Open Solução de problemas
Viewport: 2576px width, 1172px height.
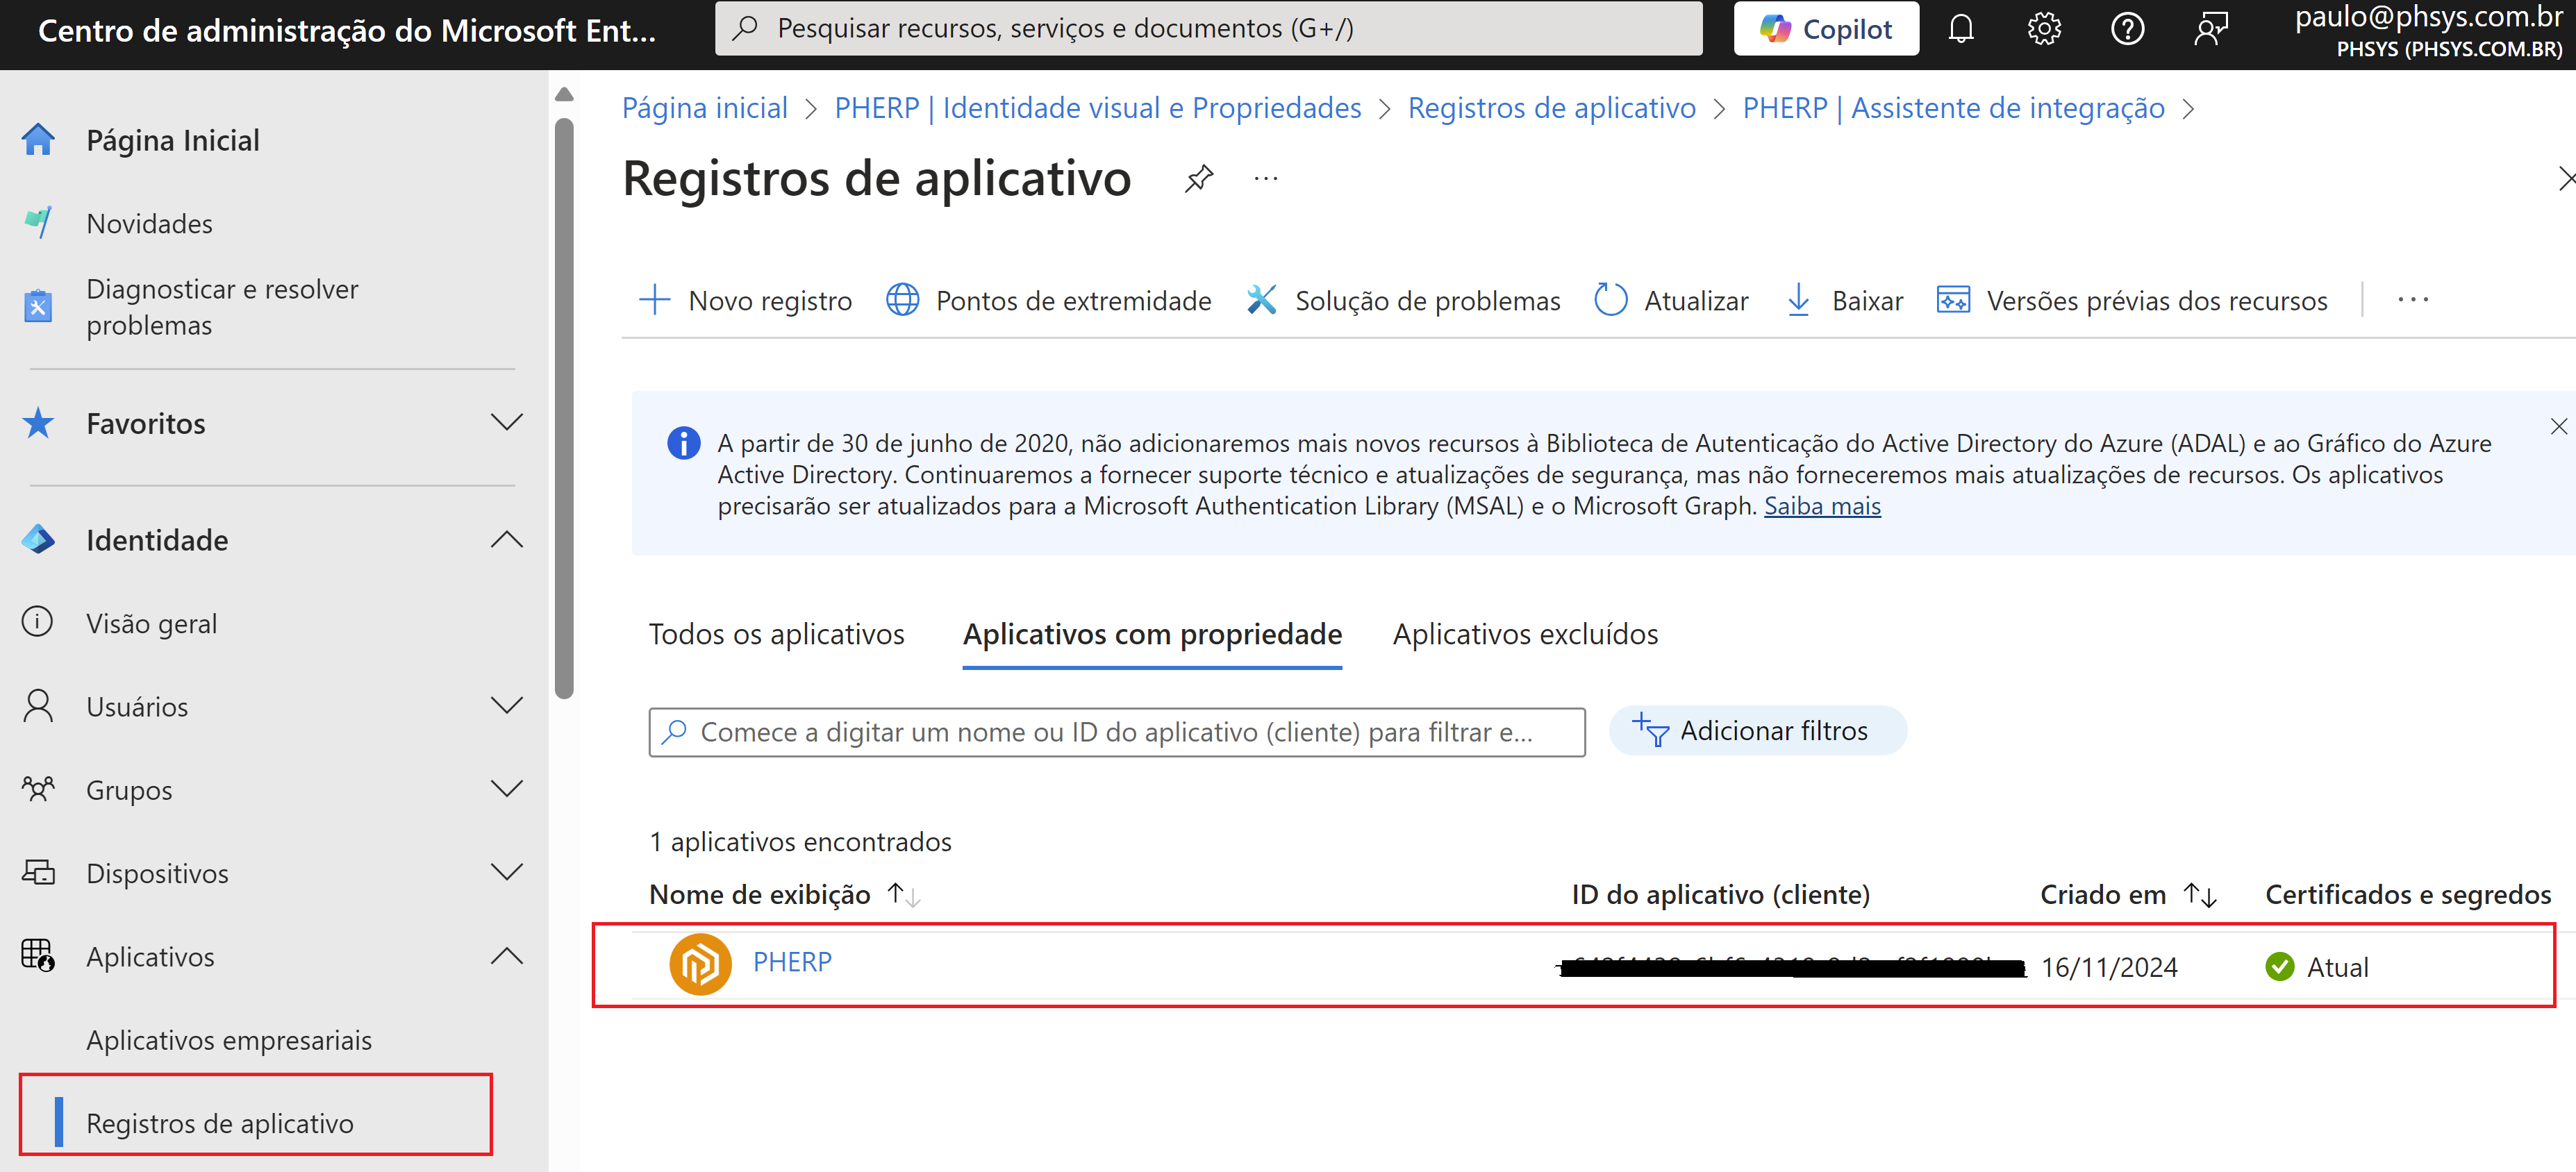click(1403, 300)
